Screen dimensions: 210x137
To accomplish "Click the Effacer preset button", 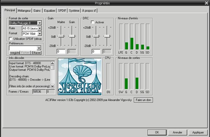I will point(36,53).
